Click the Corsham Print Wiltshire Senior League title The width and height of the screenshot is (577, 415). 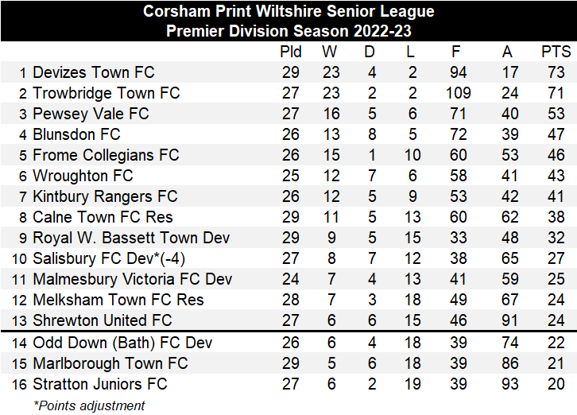coord(288,12)
